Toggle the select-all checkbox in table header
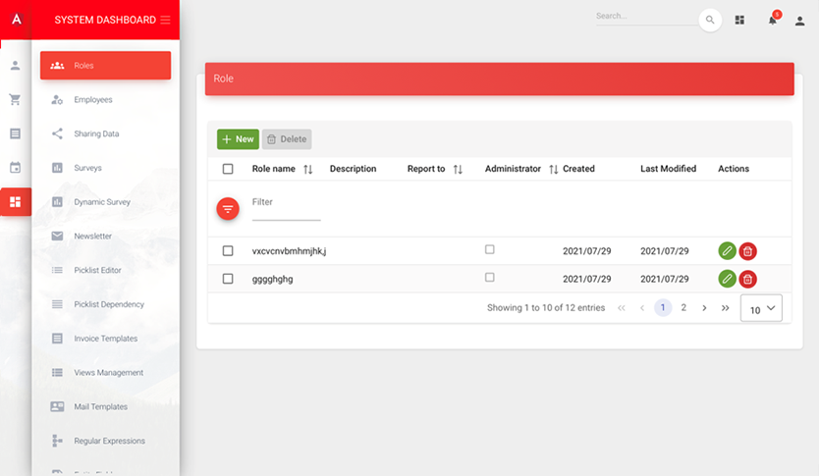Screen dimensions: 819x476 (x=228, y=169)
